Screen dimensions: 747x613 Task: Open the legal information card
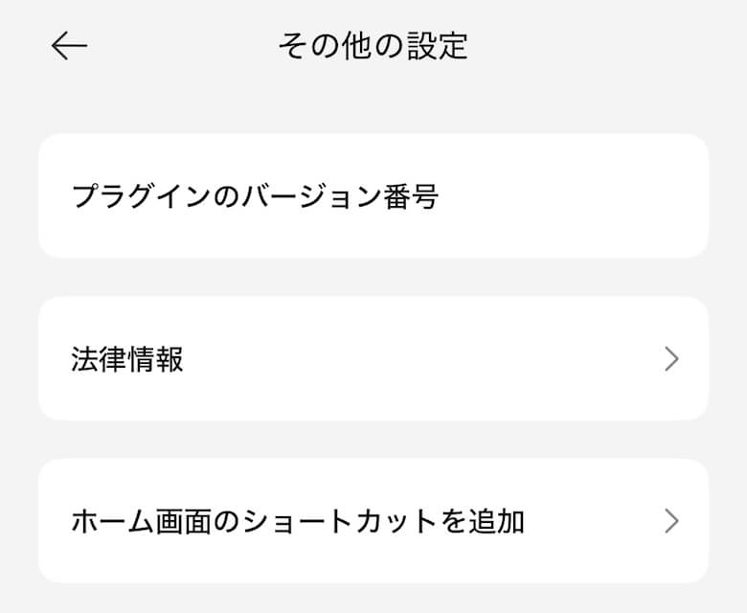tap(373, 359)
